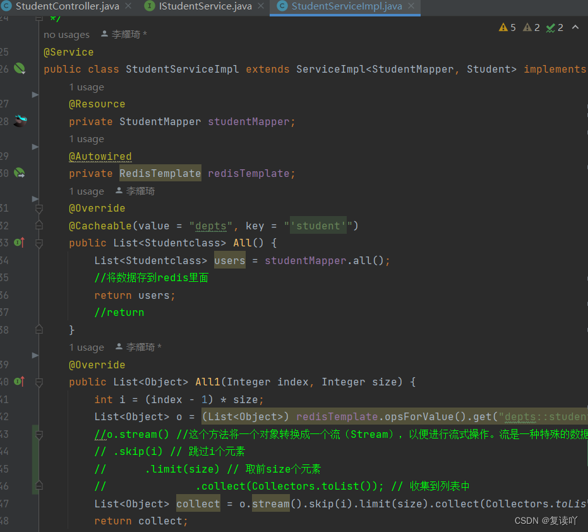This screenshot has height=532, width=588.
Task: Click the highlighted users variable at line 34
Action: pos(229,260)
